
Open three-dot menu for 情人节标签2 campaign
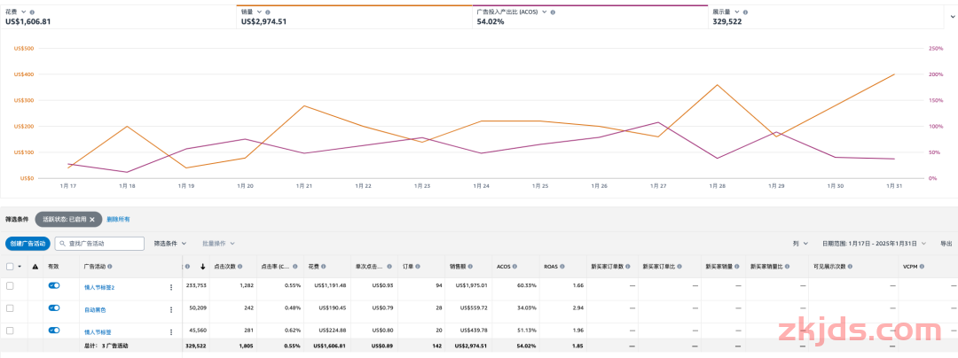(x=171, y=287)
